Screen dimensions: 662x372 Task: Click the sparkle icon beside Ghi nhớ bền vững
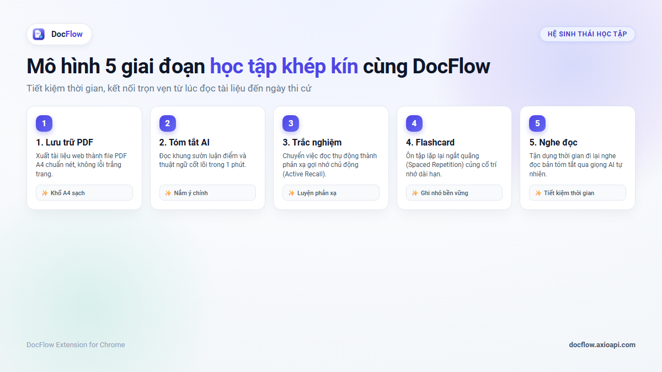click(x=415, y=193)
